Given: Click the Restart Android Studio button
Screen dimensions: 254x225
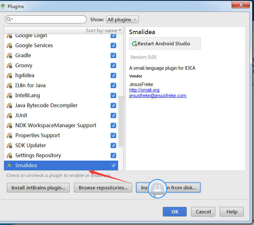Looking at the screenshot, I should point(165,43).
